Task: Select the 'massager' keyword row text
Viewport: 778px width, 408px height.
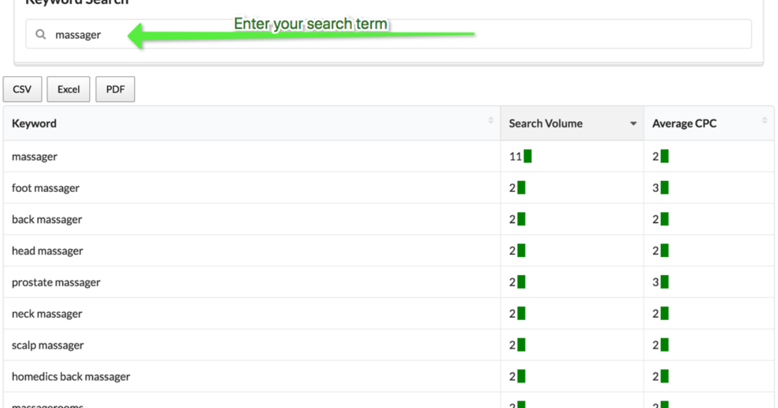Action: 35,157
